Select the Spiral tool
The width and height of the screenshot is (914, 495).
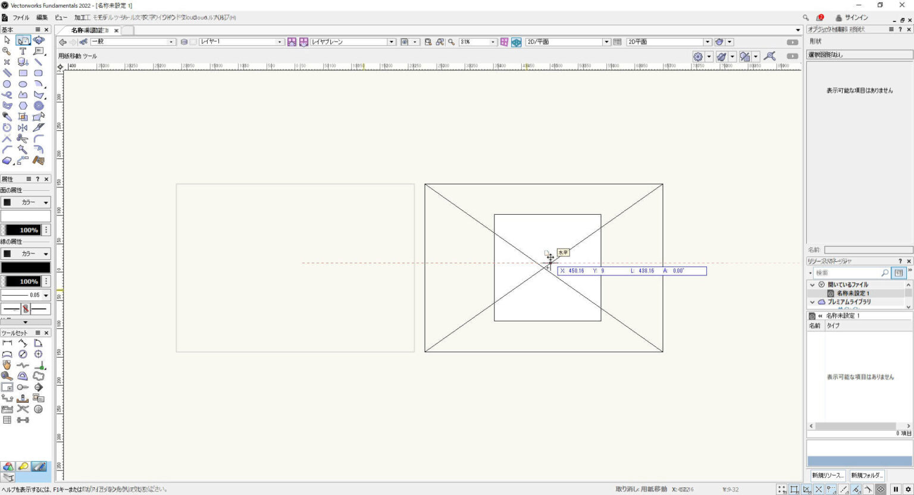click(39, 106)
